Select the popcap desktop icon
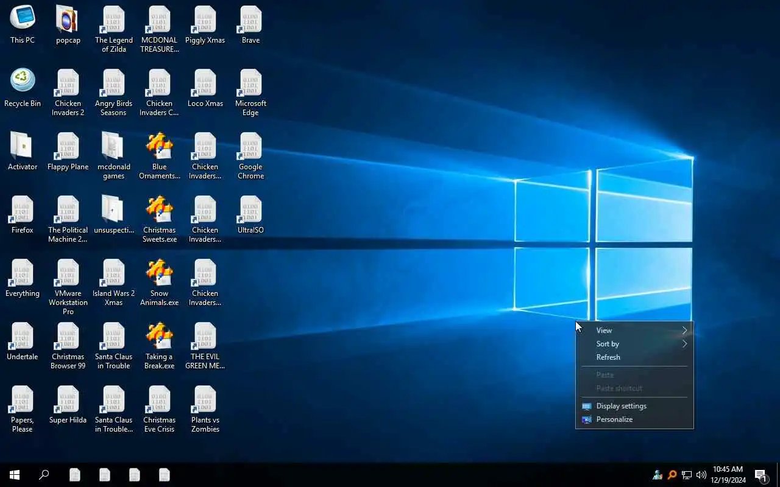 pyautogui.click(x=68, y=25)
